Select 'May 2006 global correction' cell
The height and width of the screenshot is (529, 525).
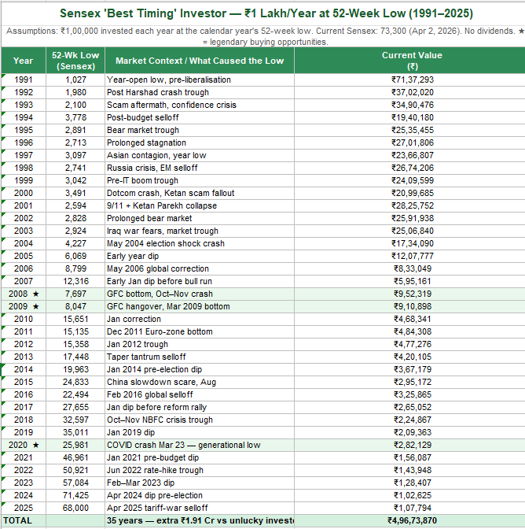(200, 268)
